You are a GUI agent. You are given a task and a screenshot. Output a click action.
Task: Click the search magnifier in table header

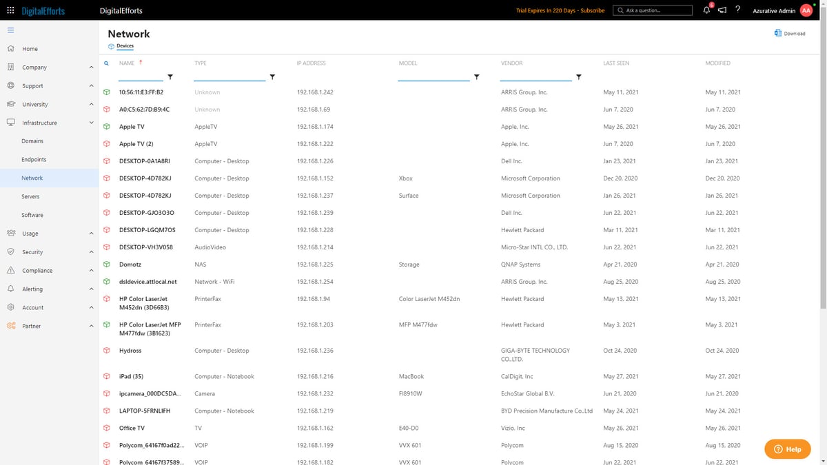pos(107,63)
